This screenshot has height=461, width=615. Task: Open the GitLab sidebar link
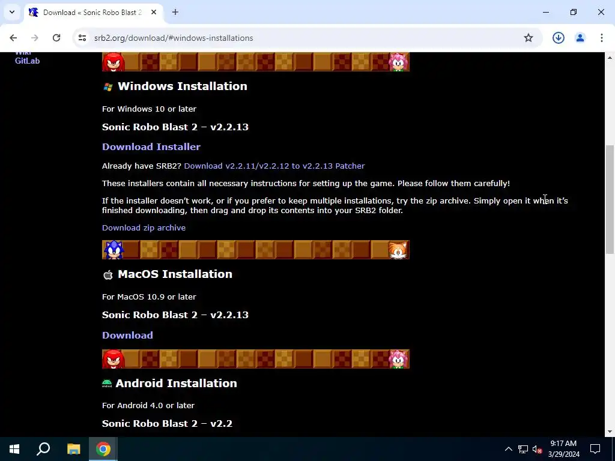coord(27,61)
